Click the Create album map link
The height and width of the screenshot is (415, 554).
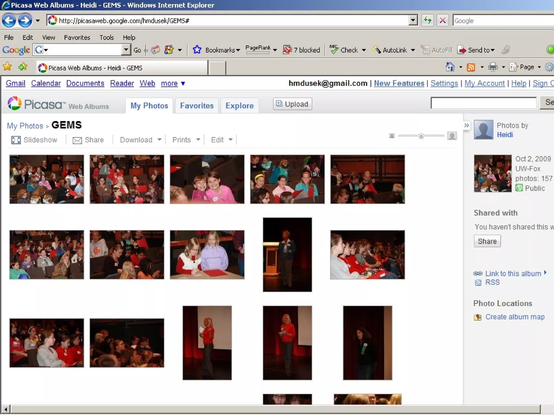pos(515,317)
